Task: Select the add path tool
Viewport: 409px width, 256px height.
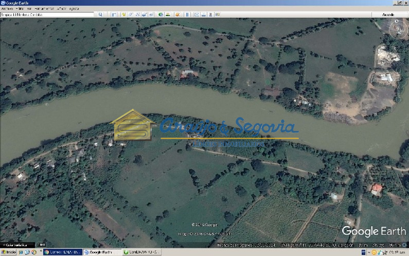Action: pyautogui.click(x=138, y=15)
